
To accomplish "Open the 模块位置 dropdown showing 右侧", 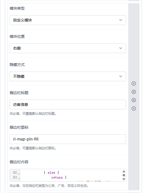I will 68,48.
